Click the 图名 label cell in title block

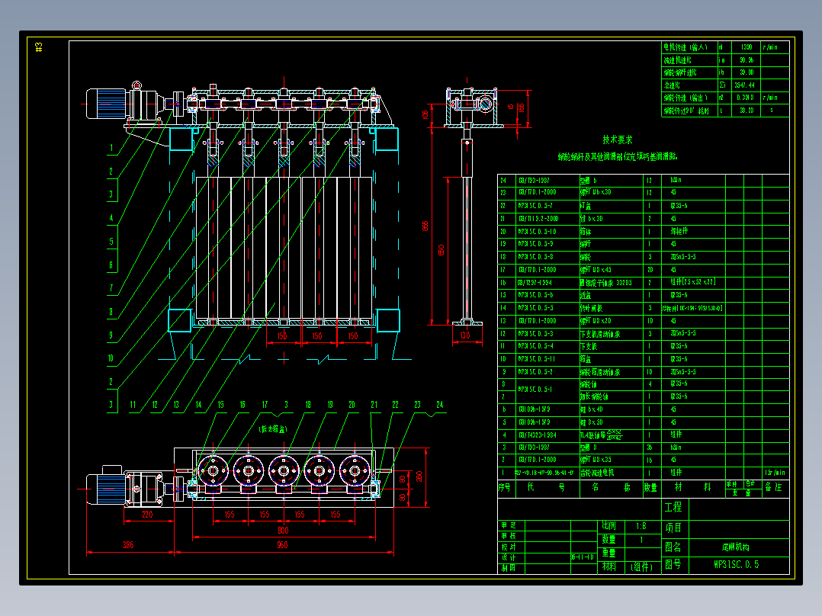[x=673, y=547]
